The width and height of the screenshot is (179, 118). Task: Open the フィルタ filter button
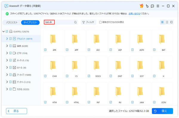[x=88, y=22]
